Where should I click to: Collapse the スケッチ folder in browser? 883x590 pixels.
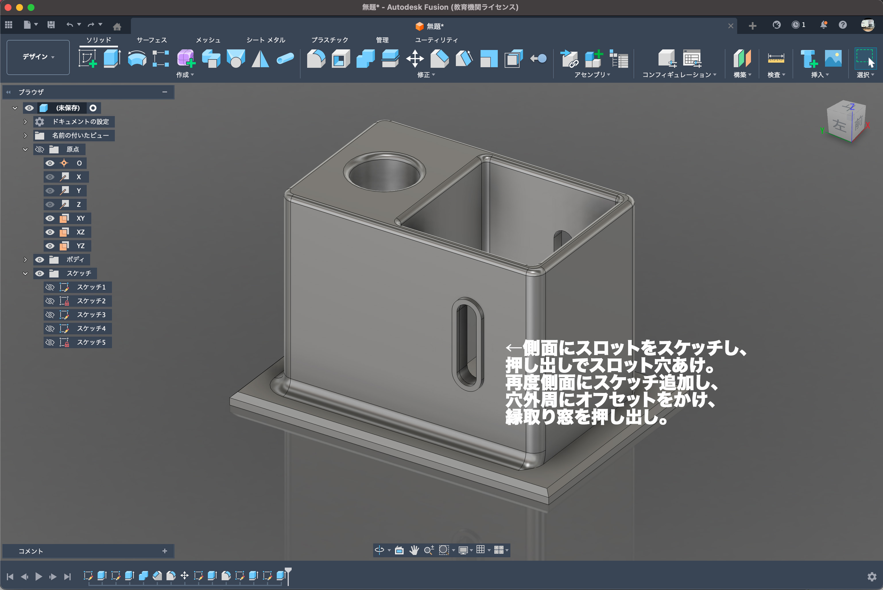click(x=25, y=273)
